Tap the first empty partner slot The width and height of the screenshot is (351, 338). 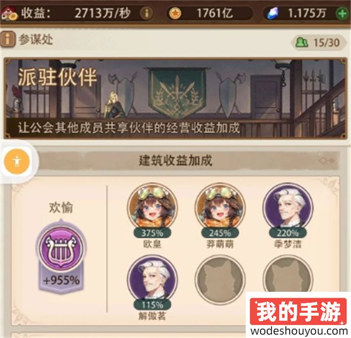(x=220, y=280)
